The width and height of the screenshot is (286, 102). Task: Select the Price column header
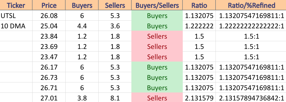49,5
